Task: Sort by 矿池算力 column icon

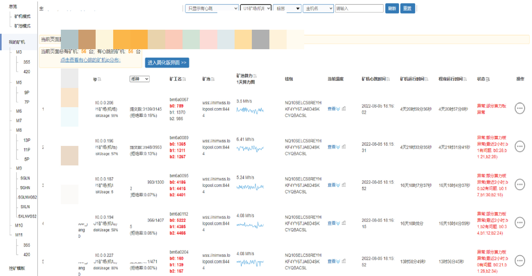Action: [255, 76]
